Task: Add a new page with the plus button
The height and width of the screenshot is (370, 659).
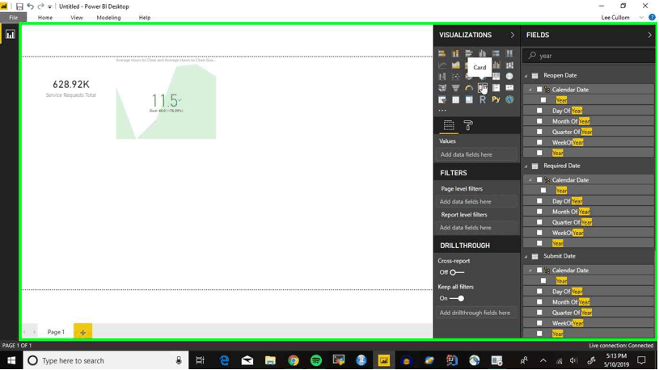Action: pos(82,332)
